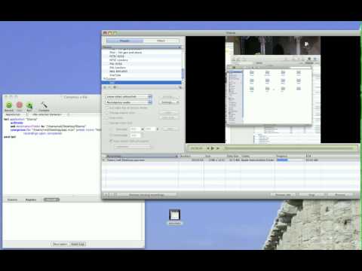Open the 'Leave video untouched' dropdown
This screenshot has height=271, width=362.
128,96
